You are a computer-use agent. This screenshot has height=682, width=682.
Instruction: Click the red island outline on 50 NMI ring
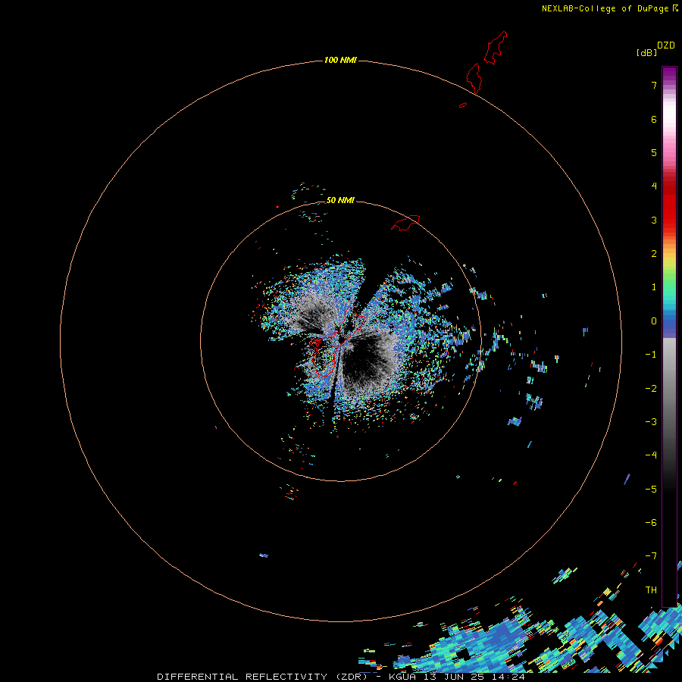405,223
